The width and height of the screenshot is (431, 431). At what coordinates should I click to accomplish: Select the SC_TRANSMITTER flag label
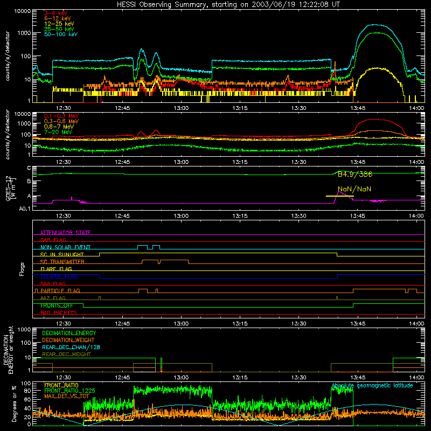(x=62, y=261)
